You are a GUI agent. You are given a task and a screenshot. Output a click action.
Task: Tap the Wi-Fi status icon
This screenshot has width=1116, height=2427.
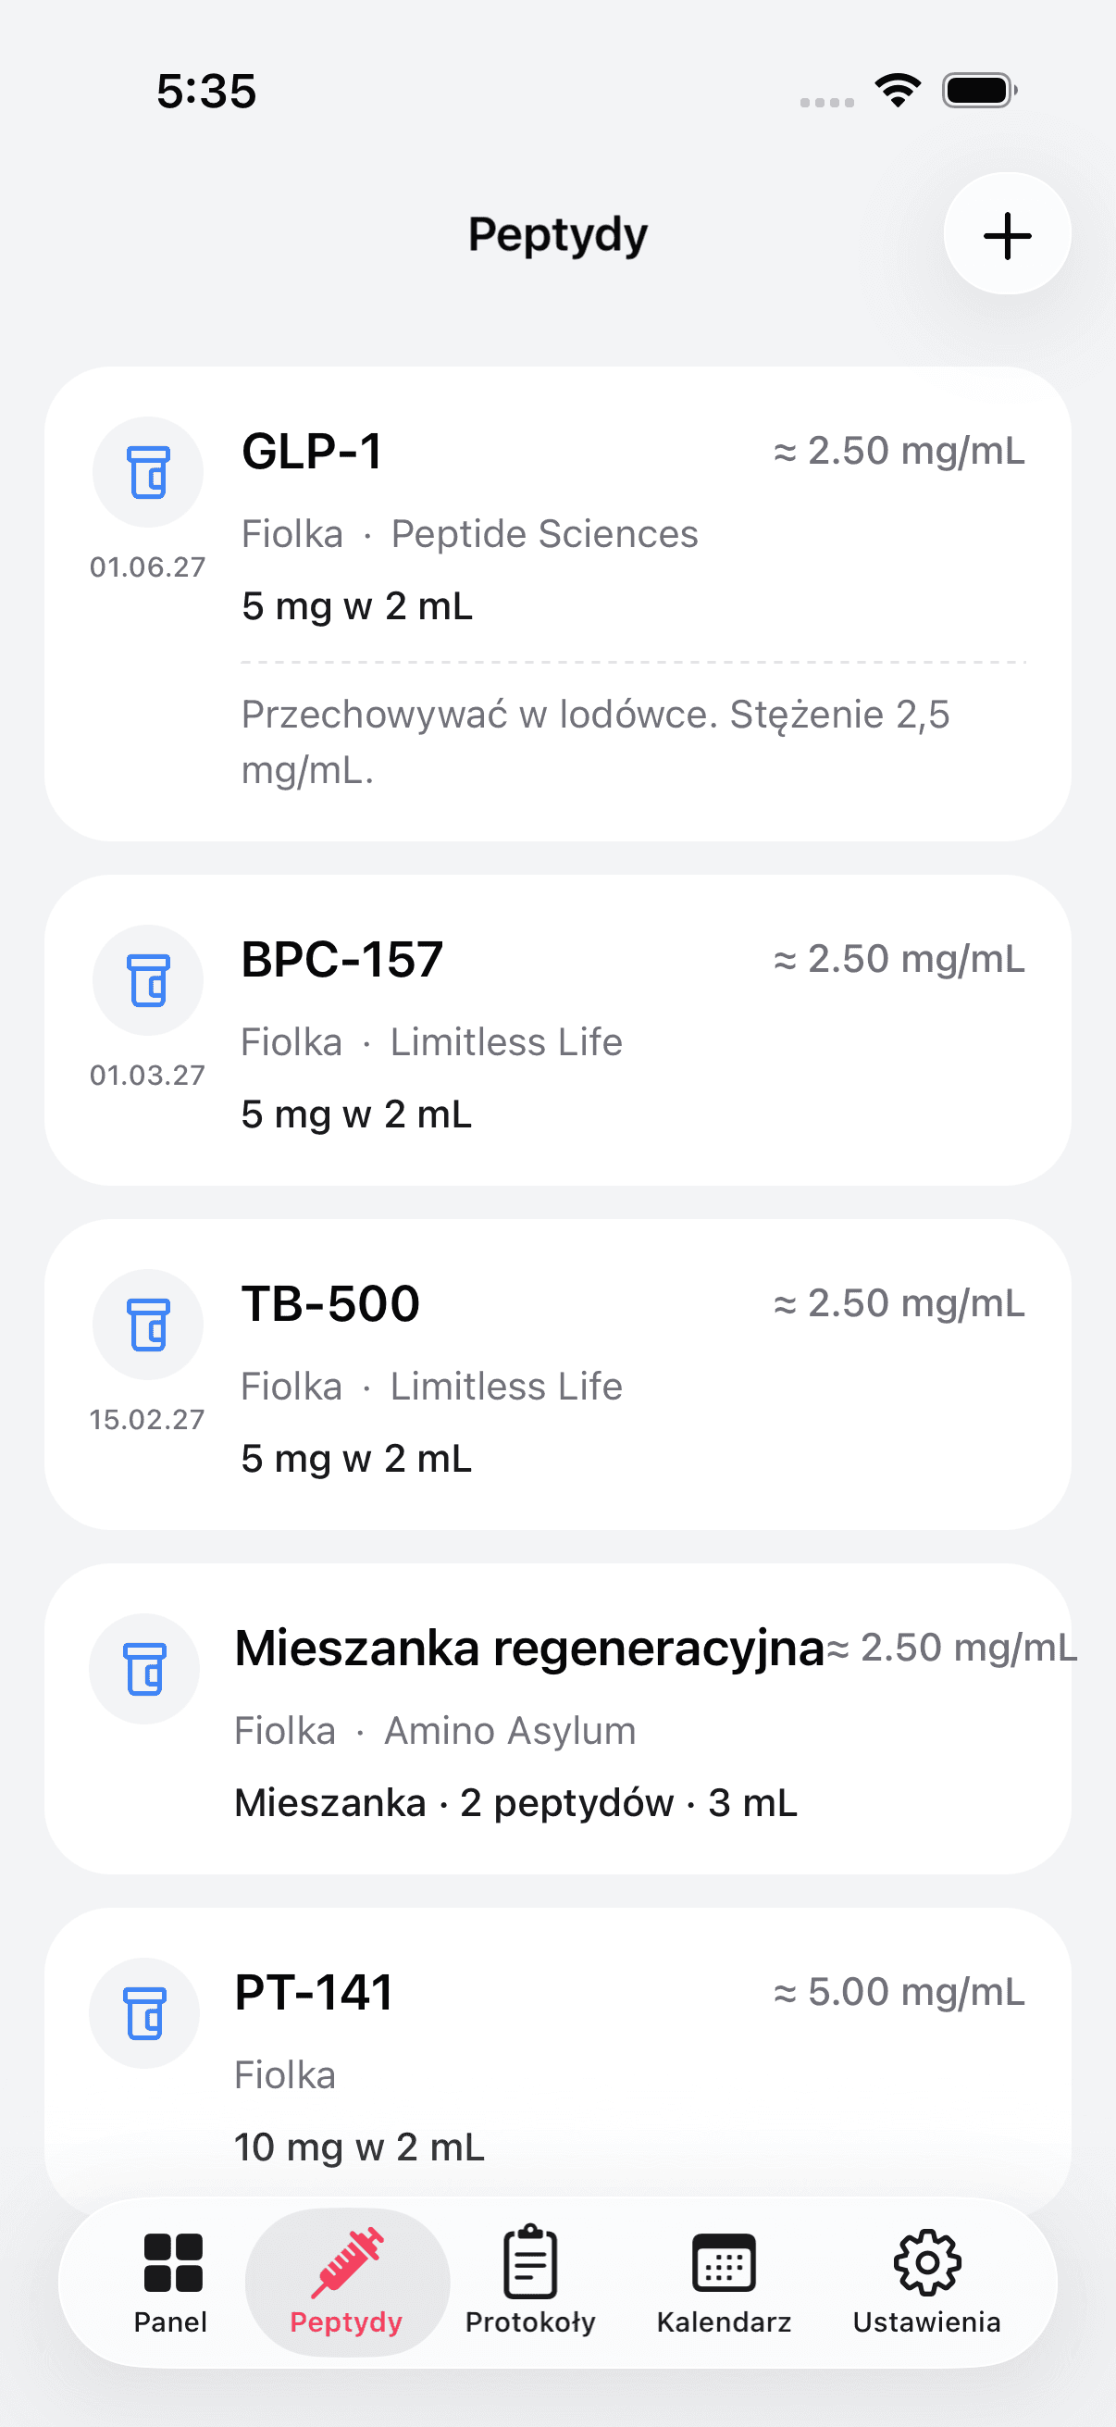point(898,91)
